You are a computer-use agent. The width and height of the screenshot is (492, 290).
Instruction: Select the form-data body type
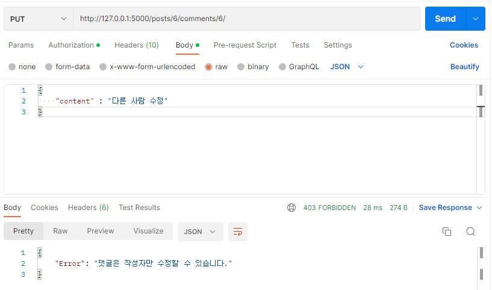pyautogui.click(x=67, y=67)
